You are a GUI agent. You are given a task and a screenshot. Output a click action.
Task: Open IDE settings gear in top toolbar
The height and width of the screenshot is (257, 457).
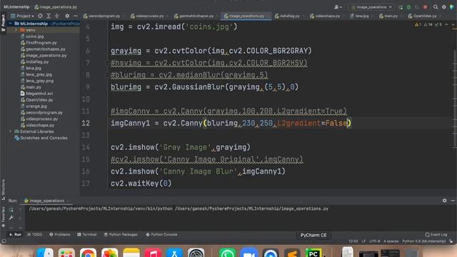(444, 7)
